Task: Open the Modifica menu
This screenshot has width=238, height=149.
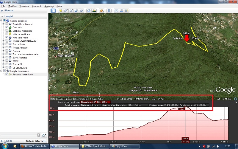Action: (x=12, y=6)
